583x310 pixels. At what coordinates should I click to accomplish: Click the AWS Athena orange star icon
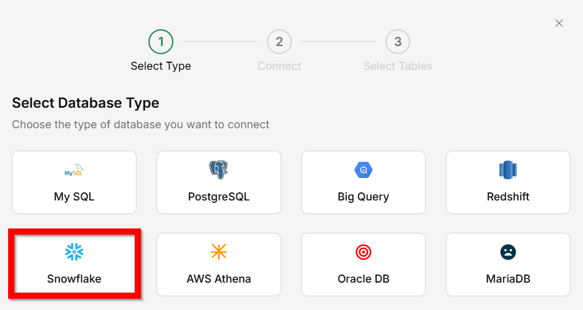tap(218, 251)
